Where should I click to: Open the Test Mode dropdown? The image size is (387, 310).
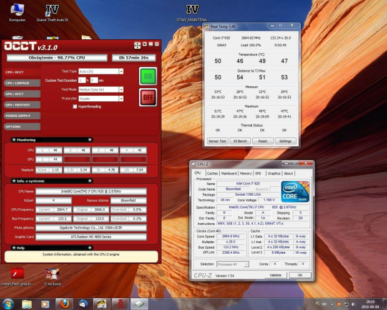coord(121,89)
